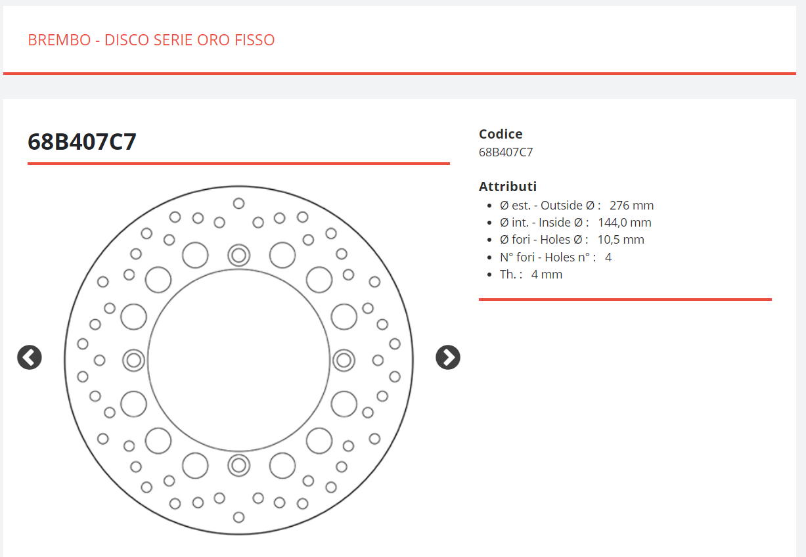Select the Inside Ø 144,0 mm attribute
The height and width of the screenshot is (557, 806).
coord(575,223)
